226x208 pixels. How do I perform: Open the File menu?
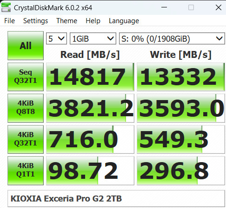[9, 21]
